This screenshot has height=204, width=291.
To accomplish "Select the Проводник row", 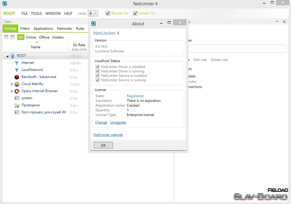I will coord(45,105).
